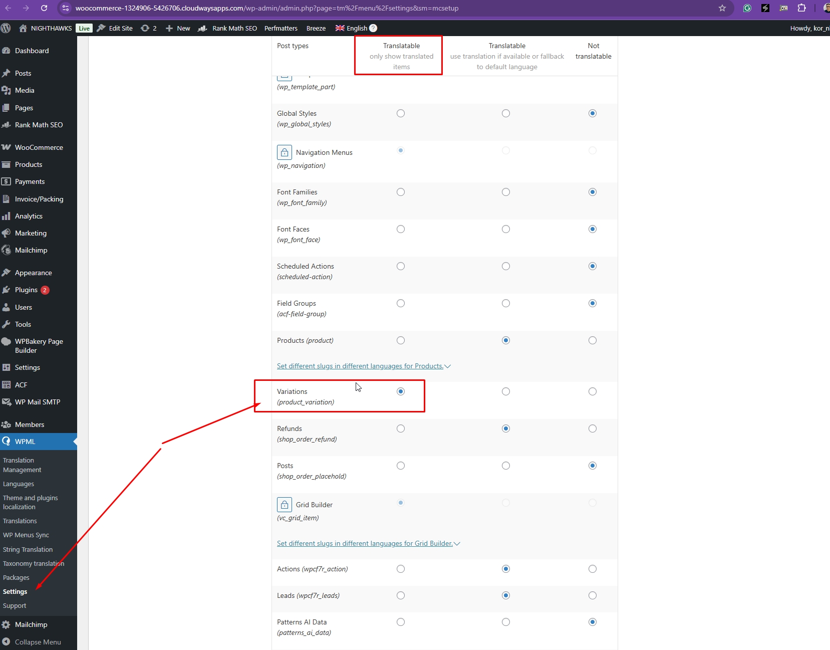
Task: Click the Dashboard gauge icon in sidebar
Action: (x=7, y=51)
